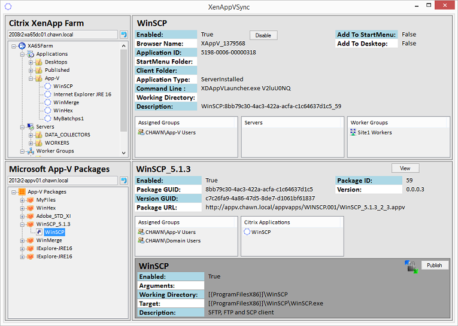Image resolution: width=458 pixels, height=326 pixels.
Task: Click the App-V folder icon in farm tree
Action: (39, 78)
